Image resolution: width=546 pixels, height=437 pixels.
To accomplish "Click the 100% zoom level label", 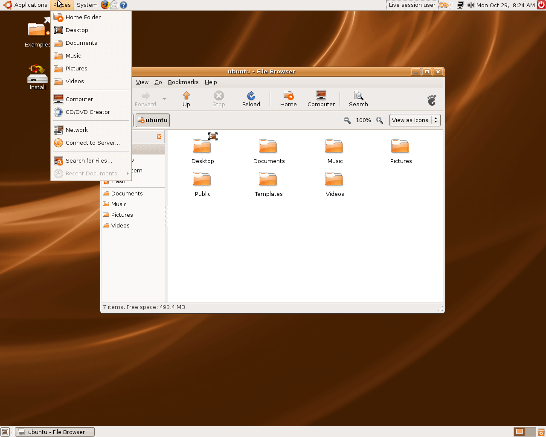I will 363,120.
